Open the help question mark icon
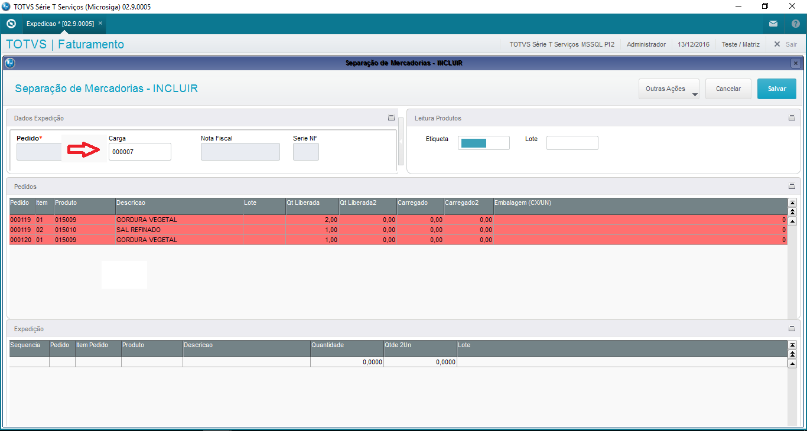The width and height of the screenshot is (807, 431). (795, 24)
